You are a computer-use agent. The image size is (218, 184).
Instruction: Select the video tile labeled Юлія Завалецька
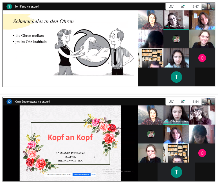pos(176,115)
